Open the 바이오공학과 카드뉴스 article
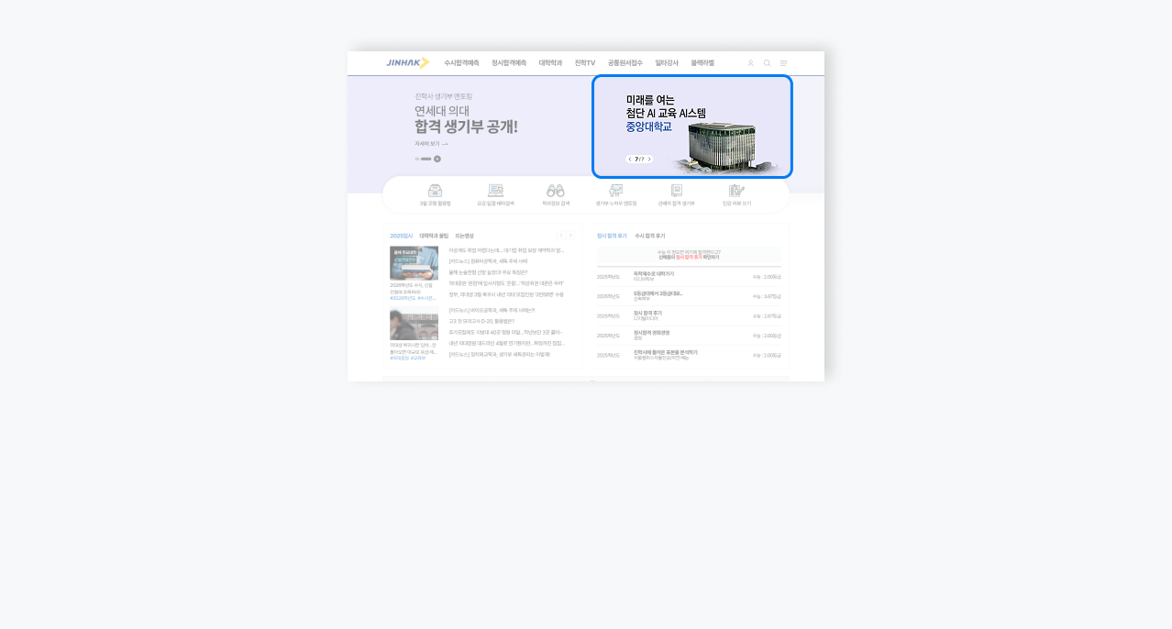Viewport: 1172px width, 629px height. [x=492, y=311]
